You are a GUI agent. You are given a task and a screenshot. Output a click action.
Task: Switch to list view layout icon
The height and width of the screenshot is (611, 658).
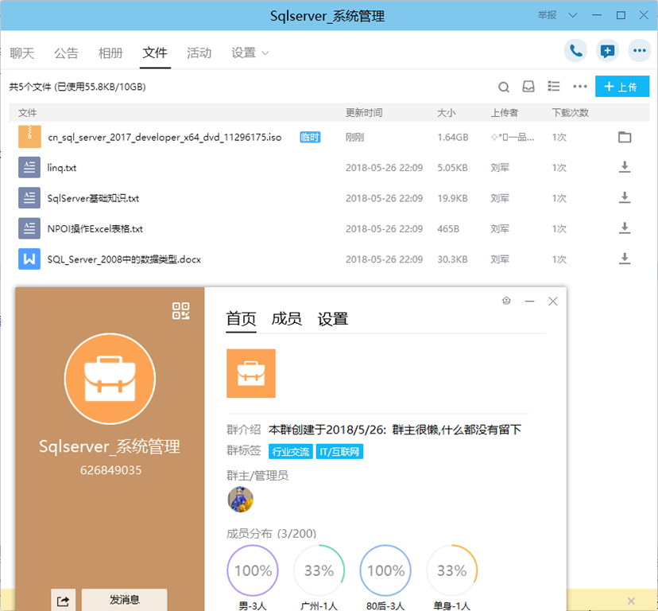tap(554, 87)
